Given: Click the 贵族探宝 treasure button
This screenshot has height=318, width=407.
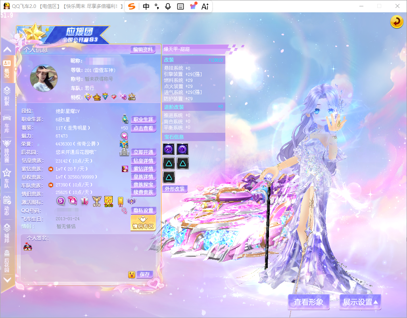Looking at the screenshot, I should pos(143,184).
